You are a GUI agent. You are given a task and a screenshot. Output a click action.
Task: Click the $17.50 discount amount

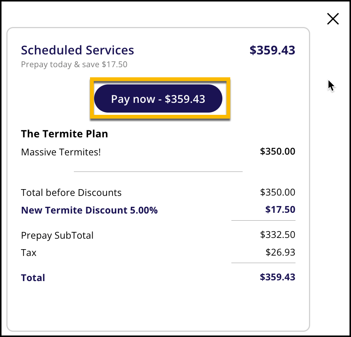tap(280, 209)
